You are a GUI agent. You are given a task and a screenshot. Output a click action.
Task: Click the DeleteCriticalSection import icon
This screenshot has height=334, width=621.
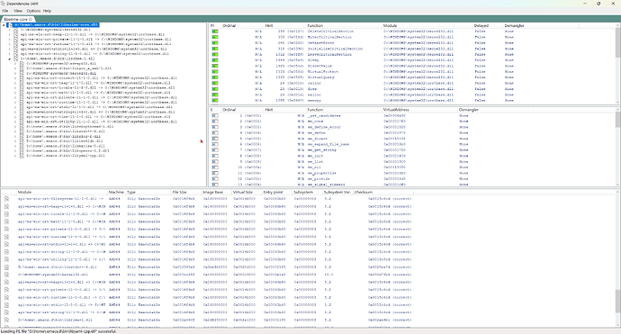(215, 32)
